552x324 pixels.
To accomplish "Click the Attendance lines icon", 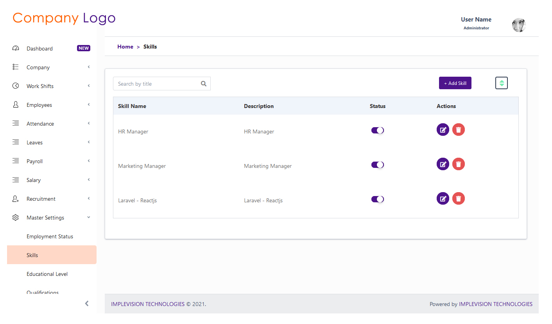I will pos(16,124).
